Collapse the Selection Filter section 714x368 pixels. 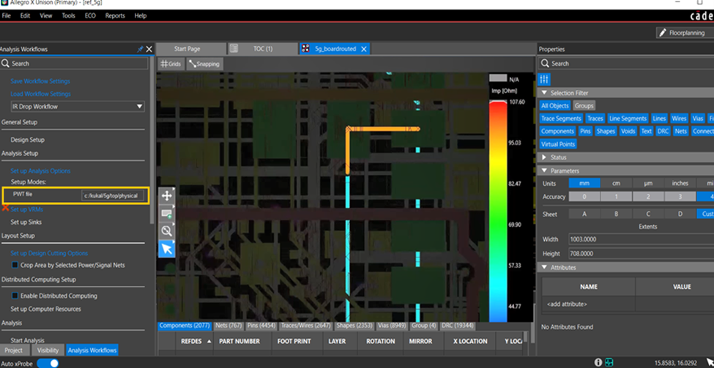click(544, 93)
